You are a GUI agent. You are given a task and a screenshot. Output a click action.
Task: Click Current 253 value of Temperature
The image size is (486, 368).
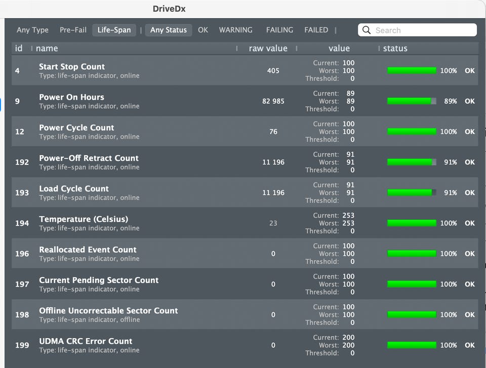tap(348, 215)
